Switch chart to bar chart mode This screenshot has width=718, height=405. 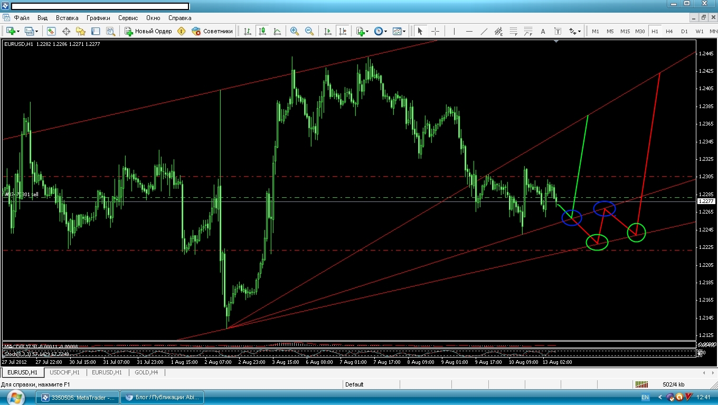[x=247, y=32]
